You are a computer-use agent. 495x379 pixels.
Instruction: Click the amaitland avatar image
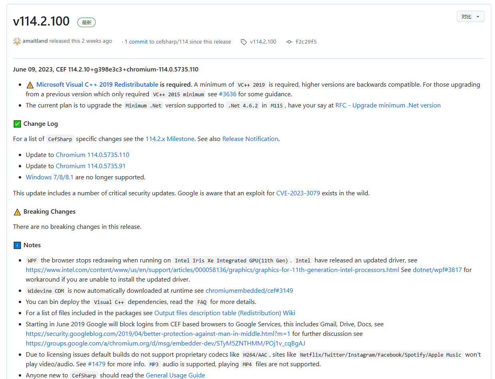[x=17, y=41]
